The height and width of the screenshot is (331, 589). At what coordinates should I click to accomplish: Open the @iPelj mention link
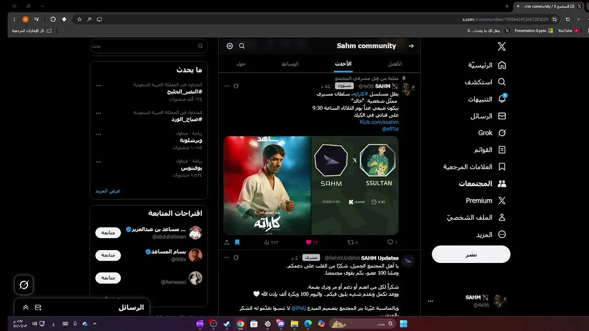point(298,308)
